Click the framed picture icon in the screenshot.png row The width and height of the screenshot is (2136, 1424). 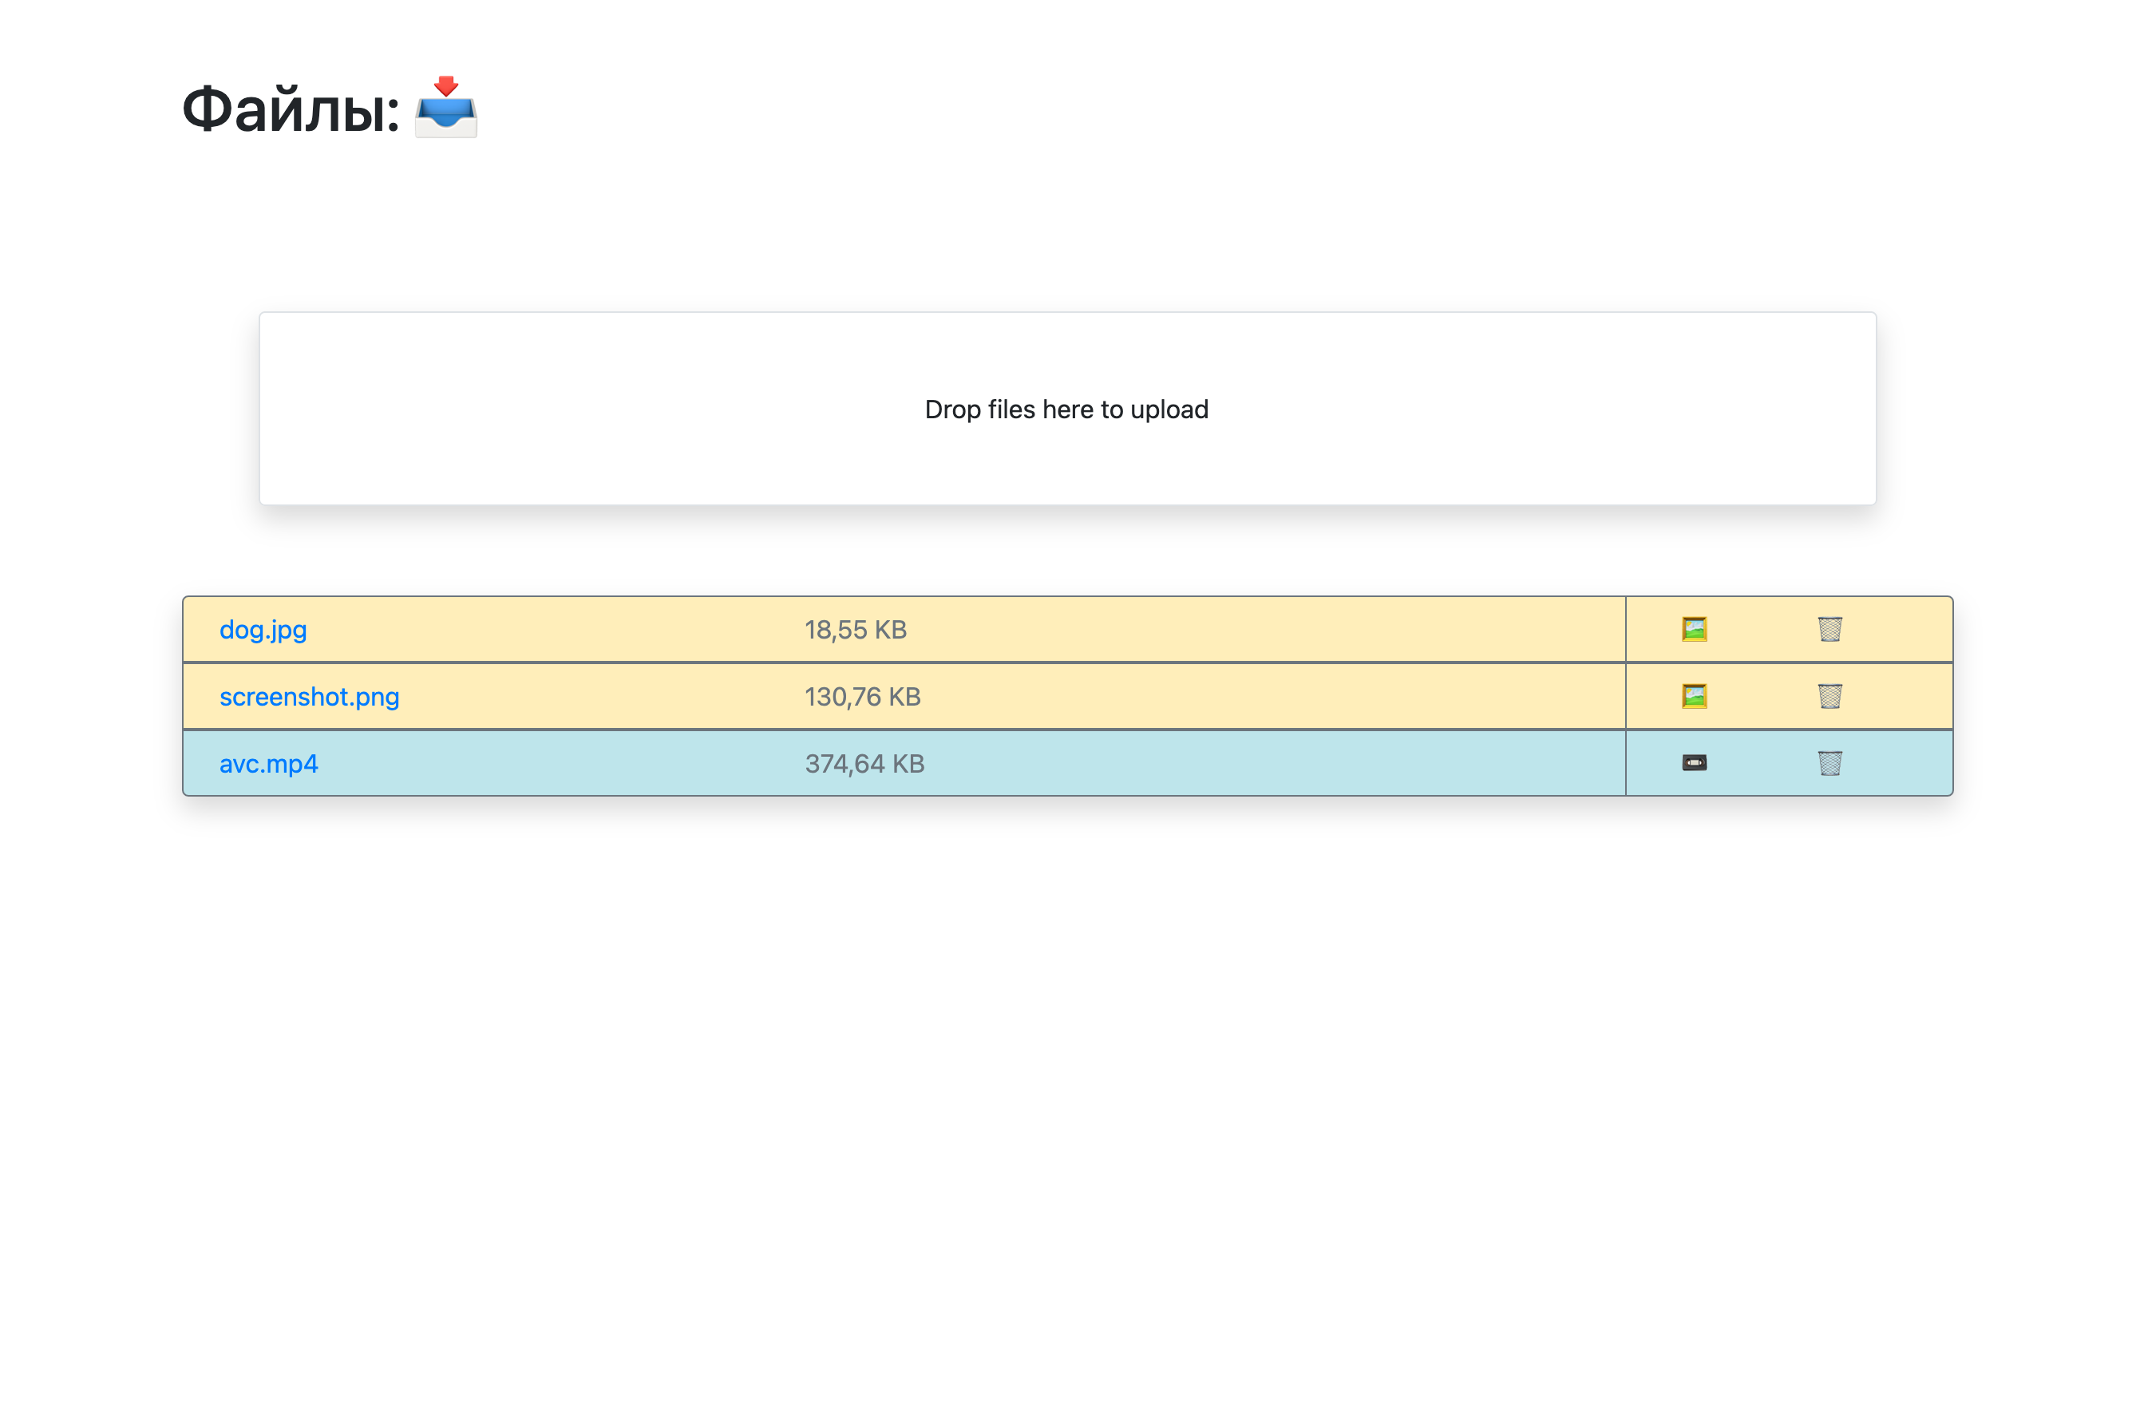(1695, 696)
